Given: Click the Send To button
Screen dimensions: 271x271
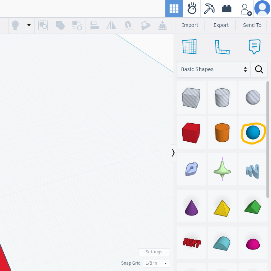Looking at the screenshot, I should pos(252,25).
